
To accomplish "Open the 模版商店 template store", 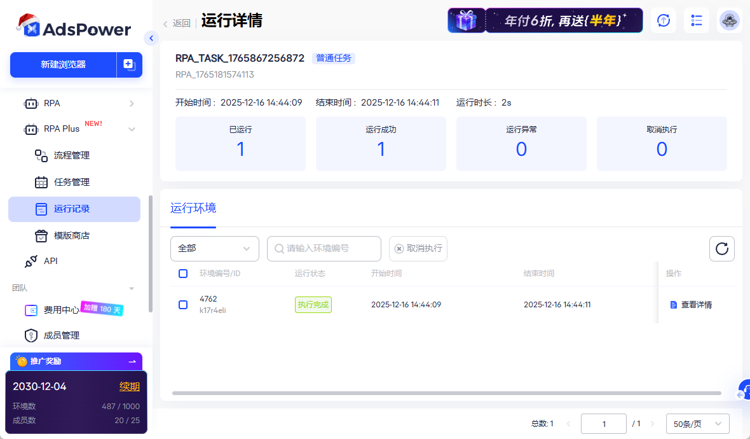I will point(41,235).
